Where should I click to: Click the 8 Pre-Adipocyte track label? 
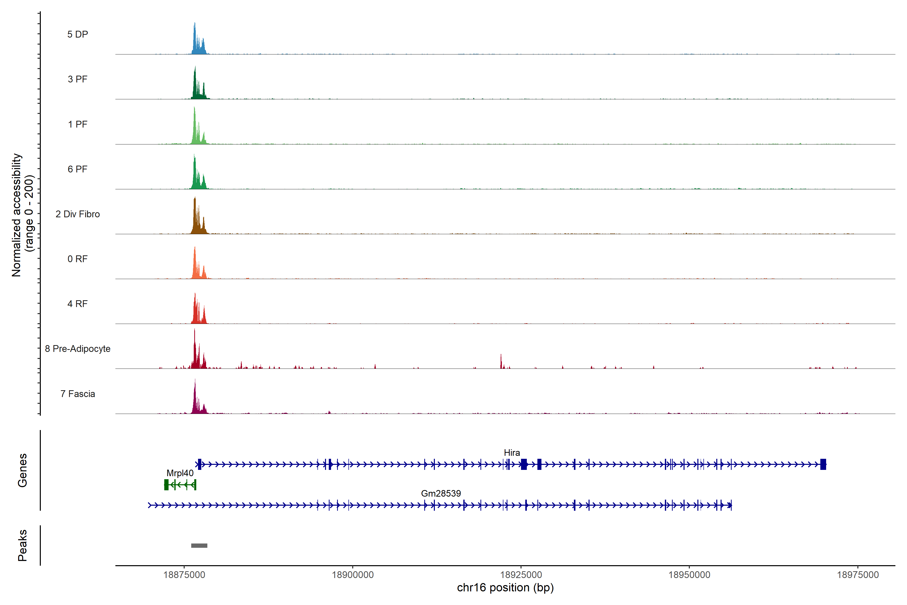pos(78,349)
